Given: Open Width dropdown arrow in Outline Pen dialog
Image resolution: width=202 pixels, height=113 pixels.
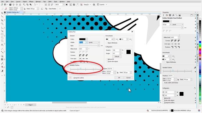Looking at the screenshot, I should (87, 42).
